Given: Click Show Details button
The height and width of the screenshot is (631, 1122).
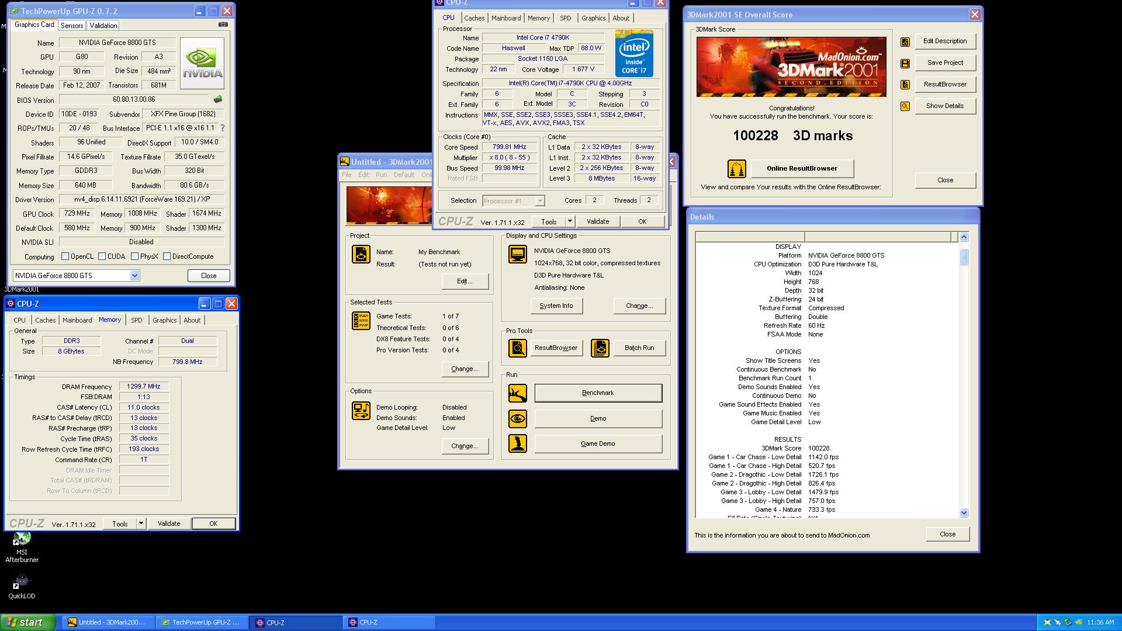Looking at the screenshot, I should pyautogui.click(x=945, y=106).
